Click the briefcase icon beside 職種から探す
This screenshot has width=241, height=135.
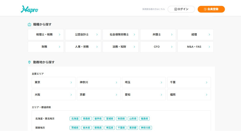[30, 25]
